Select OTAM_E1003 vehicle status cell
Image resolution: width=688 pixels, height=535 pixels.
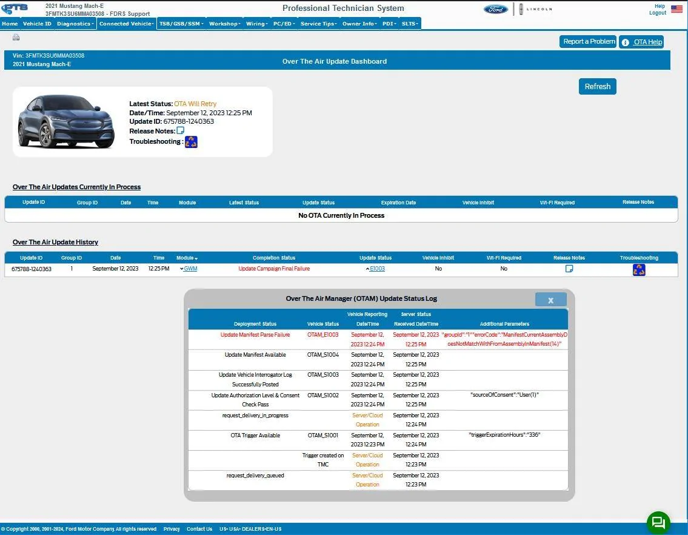tap(323, 335)
